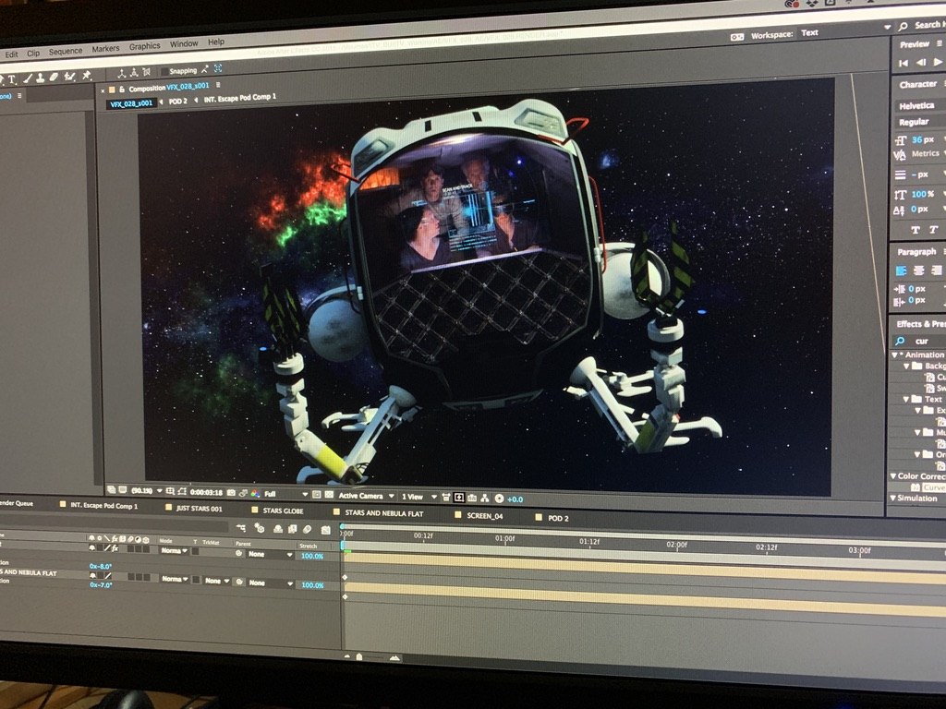Select the left align text icon in Paragraph
The height and width of the screenshot is (709, 946).
902,270
